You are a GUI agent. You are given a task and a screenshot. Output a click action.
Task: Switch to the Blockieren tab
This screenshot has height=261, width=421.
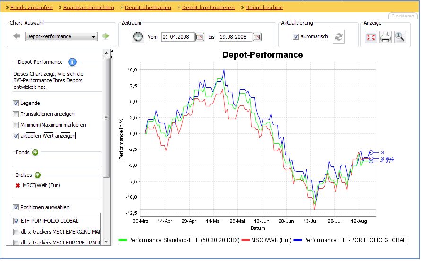tap(402, 16)
